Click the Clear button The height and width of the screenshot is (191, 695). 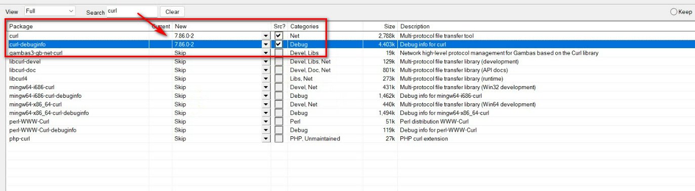click(172, 12)
